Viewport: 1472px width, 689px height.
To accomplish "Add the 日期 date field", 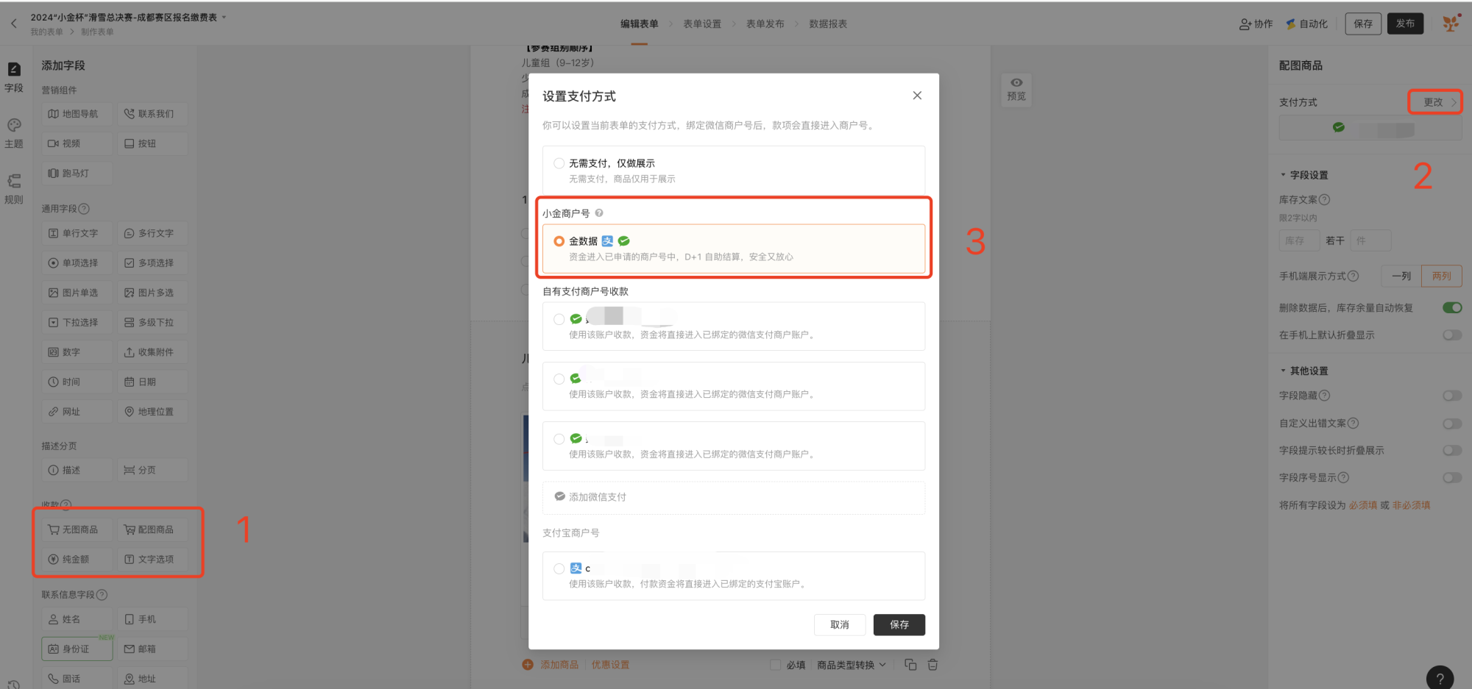I will click(x=152, y=382).
